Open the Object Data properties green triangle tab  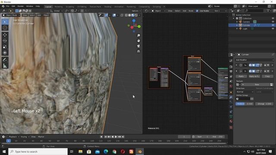click(231, 116)
